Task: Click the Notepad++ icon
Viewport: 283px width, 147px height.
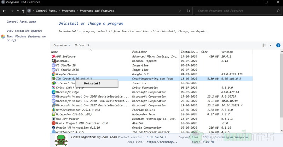Action: pos(53,114)
